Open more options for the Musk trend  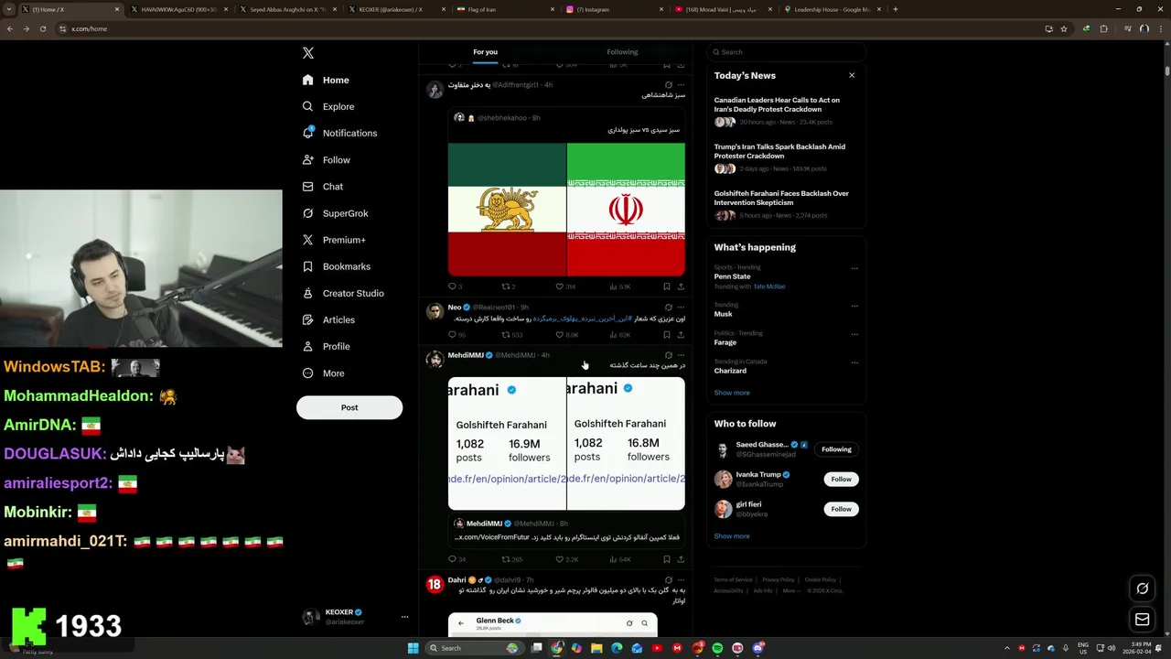click(x=854, y=306)
